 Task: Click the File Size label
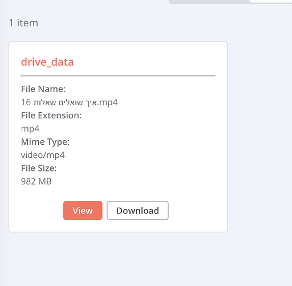coord(39,168)
